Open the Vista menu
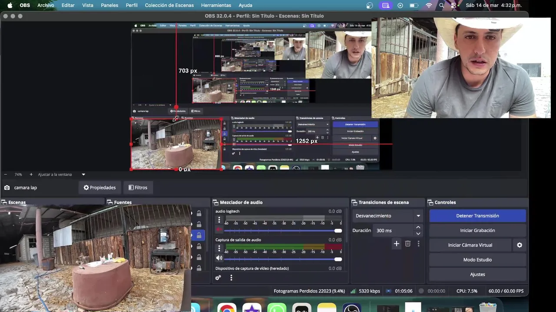556x312 pixels. pyautogui.click(x=88, y=6)
